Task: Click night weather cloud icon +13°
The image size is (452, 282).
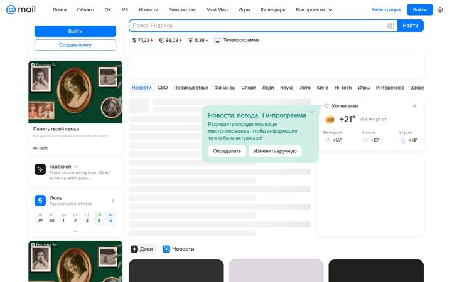Action: pos(365,140)
